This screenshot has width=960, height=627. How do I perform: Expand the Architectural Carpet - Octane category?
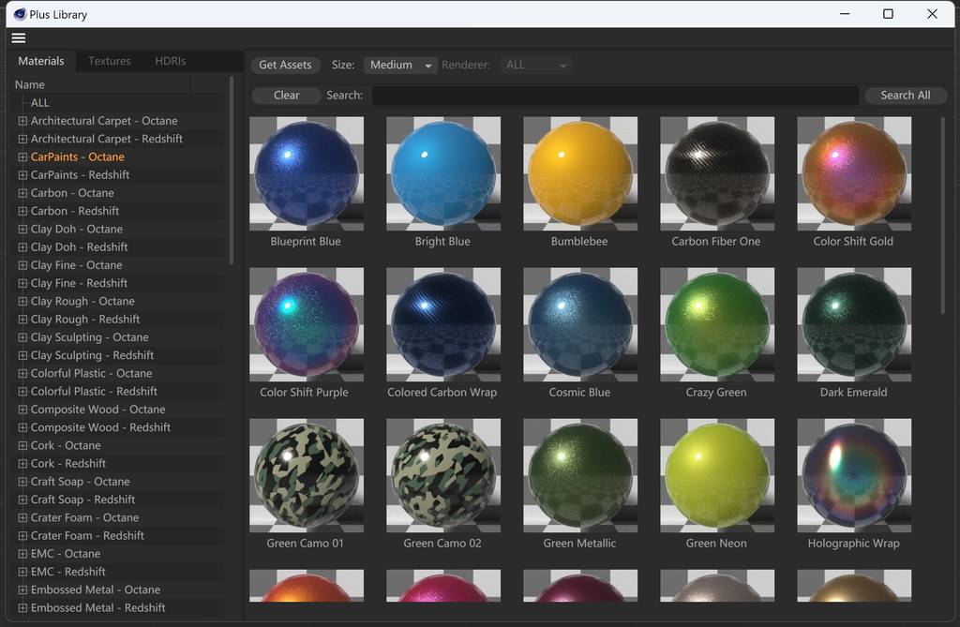[23, 121]
